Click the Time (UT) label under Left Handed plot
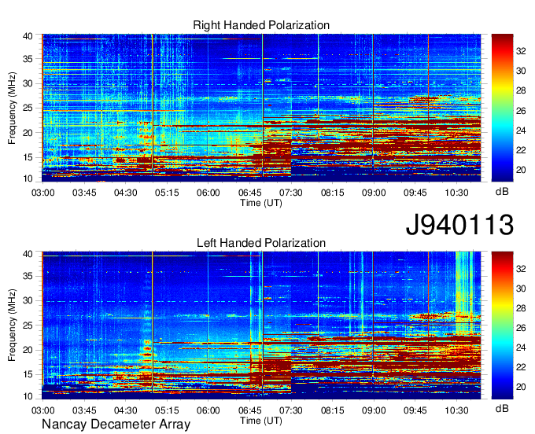This screenshot has height=434, width=535. pos(261,421)
